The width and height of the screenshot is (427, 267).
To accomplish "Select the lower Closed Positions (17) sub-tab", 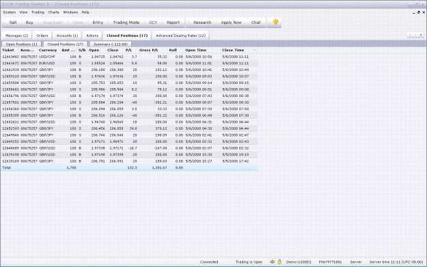I will pos(66,44).
